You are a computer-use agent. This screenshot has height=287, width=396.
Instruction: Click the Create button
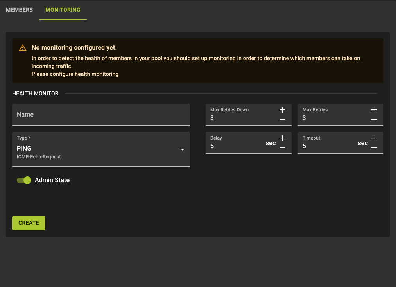[x=29, y=223]
